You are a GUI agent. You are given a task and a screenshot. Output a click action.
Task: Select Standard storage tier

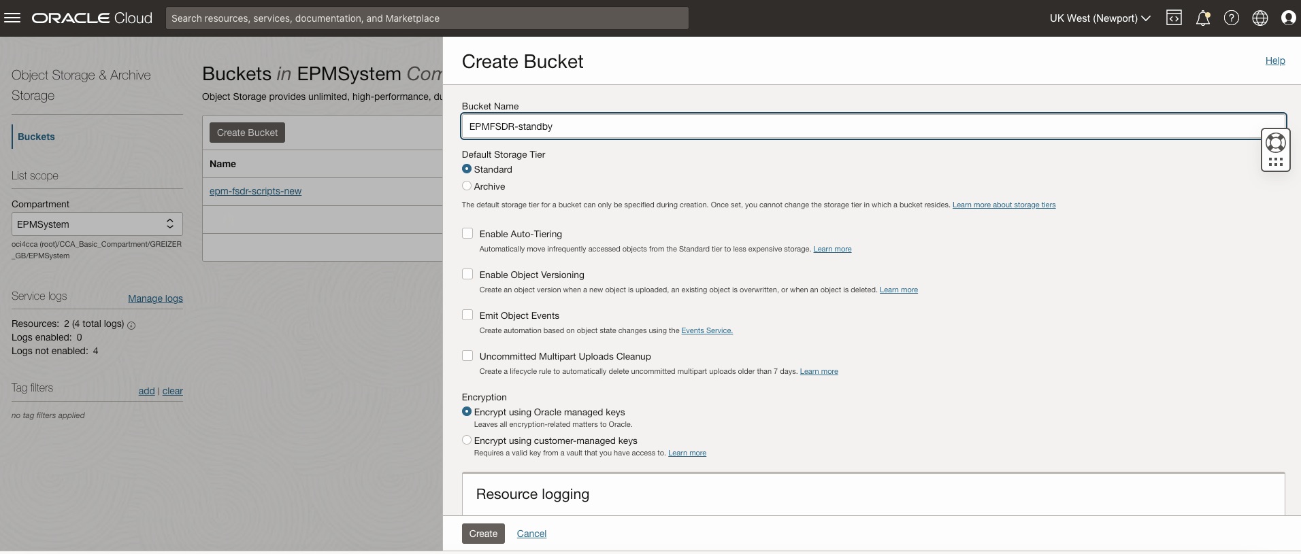[x=467, y=169]
